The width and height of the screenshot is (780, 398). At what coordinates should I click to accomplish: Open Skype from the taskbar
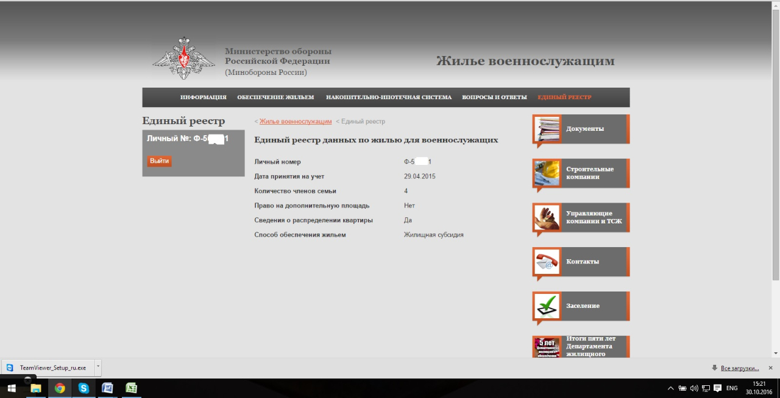[x=83, y=388]
